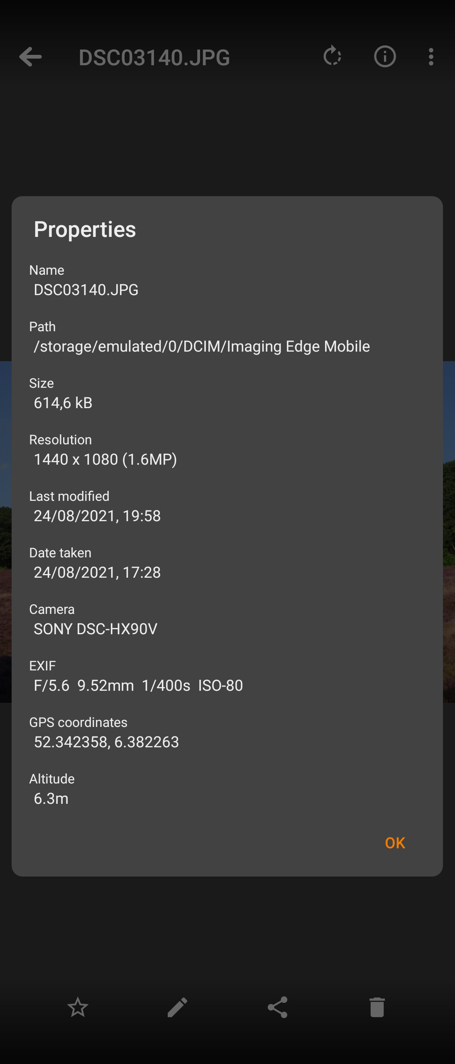Mark photo as favorite with star icon

pyautogui.click(x=78, y=1007)
